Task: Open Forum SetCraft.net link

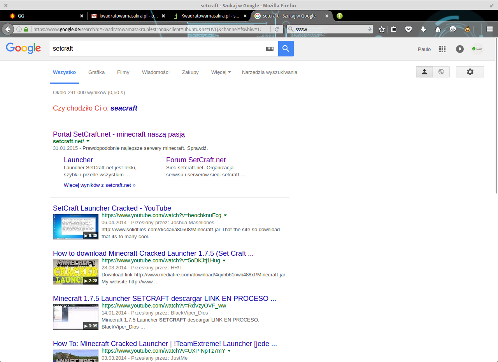Action: (196, 160)
